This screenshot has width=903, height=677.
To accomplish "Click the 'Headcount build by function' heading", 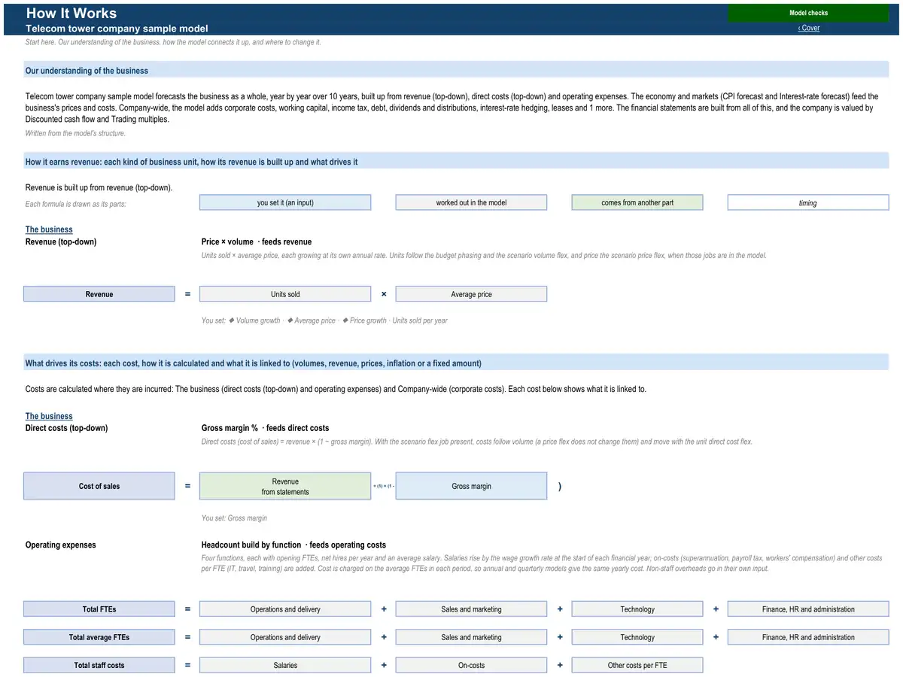I will tap(293, 545).
